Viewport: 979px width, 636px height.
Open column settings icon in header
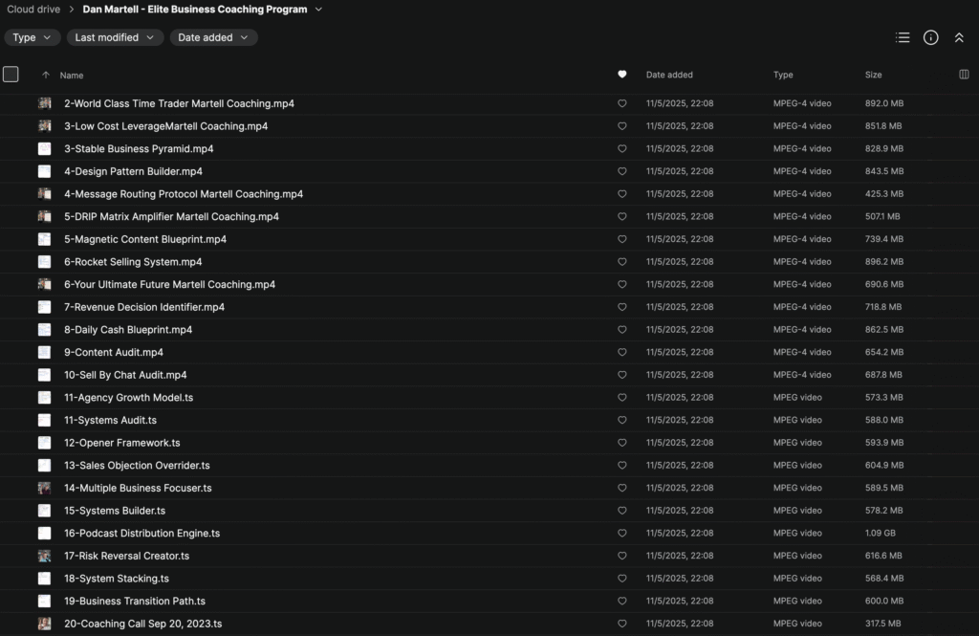963,75
